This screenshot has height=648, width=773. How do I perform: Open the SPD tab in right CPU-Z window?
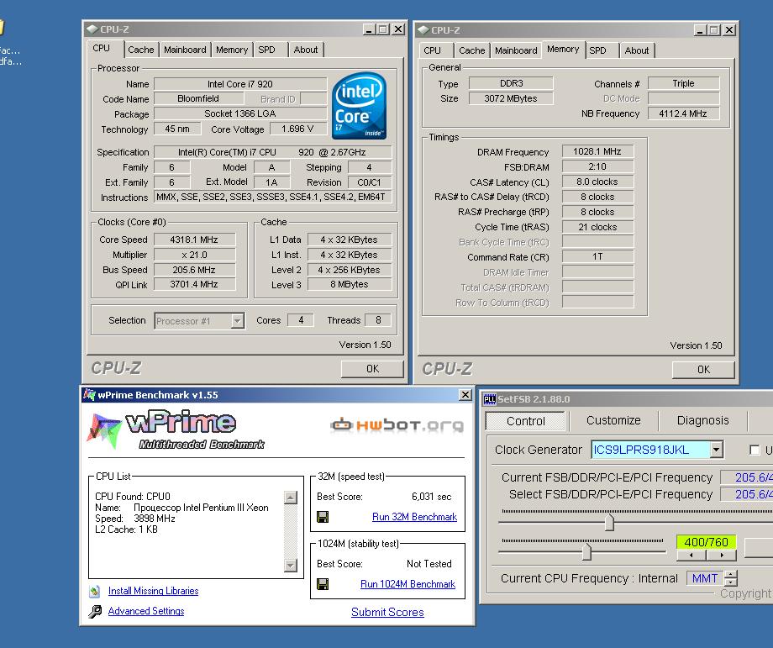coord(597,50)
